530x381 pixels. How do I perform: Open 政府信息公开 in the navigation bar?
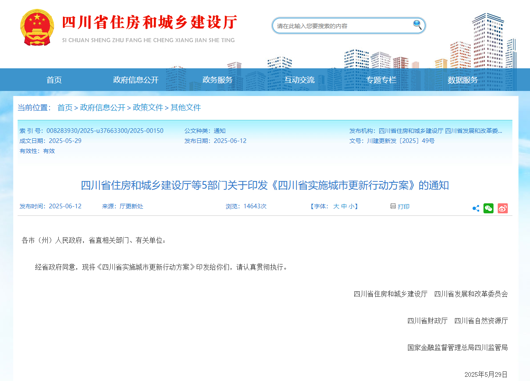click(136, 80)
